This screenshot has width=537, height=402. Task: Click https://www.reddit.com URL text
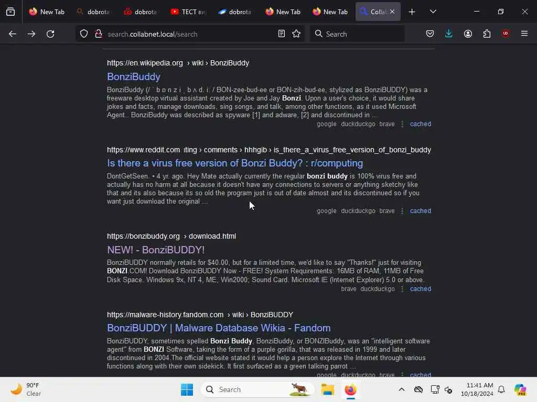click(x=144, y=150)
